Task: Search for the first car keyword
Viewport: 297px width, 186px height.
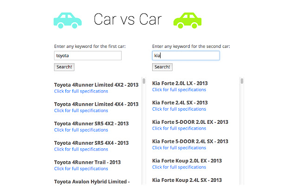Action: point(64,67)
